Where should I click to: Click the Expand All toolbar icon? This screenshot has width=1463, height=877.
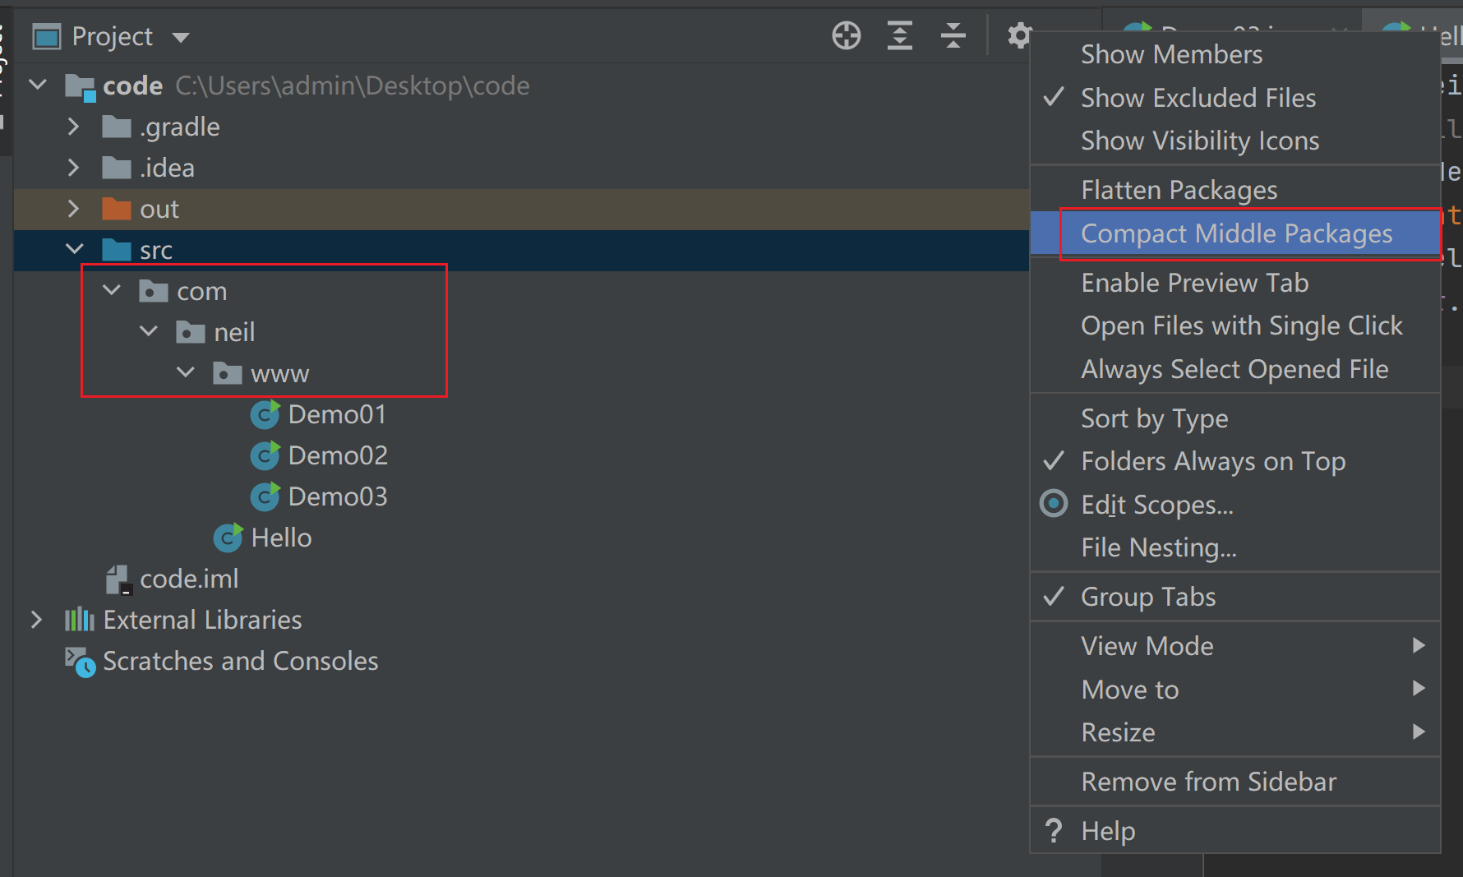click(x=900, y=36)
